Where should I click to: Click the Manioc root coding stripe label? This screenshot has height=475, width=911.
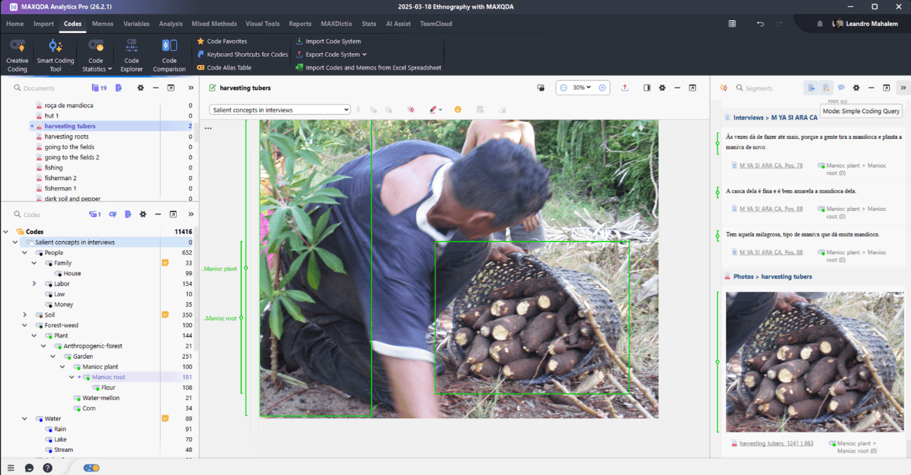point(220,318)
